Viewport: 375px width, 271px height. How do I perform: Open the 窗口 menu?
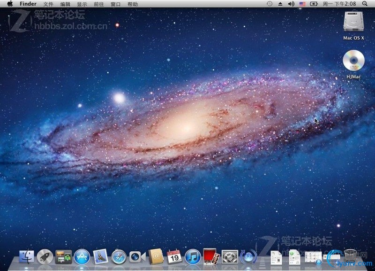115,4
